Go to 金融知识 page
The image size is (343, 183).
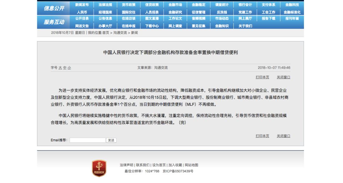point(222,26)
